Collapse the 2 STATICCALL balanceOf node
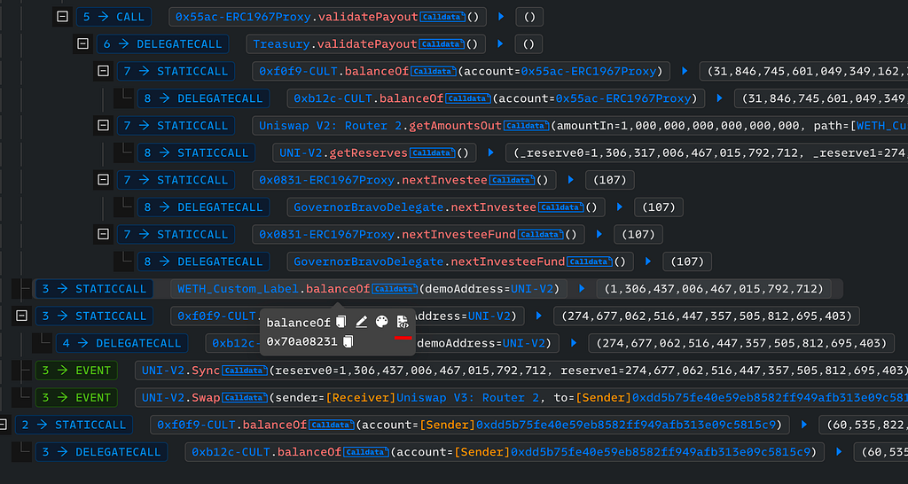 [3, 425]
